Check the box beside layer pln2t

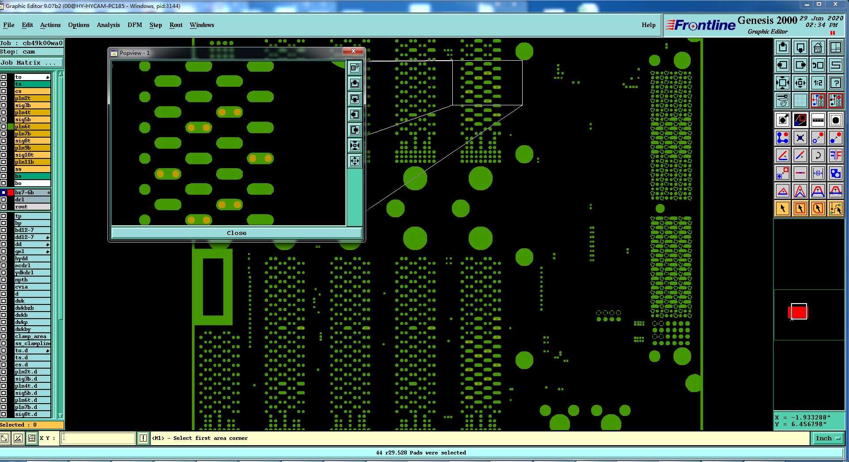tap(4, 98)
